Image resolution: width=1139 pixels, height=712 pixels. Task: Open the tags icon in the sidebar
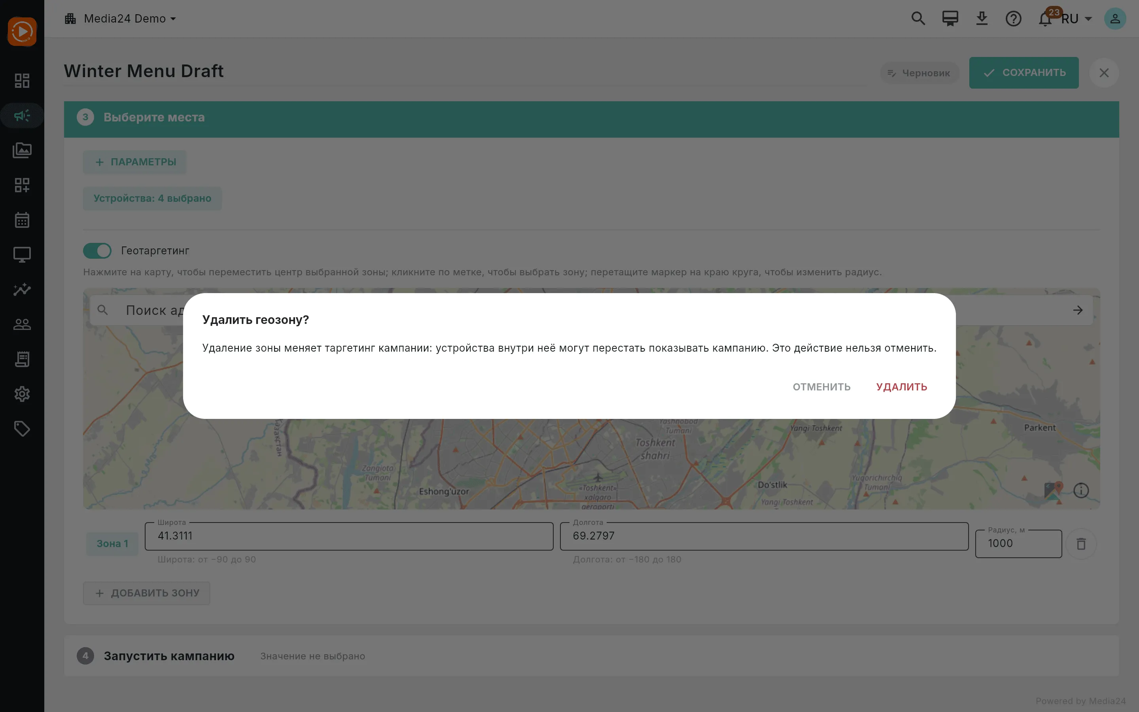point(22,429)
